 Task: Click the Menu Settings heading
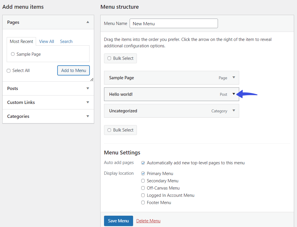(x=122, y=152)
